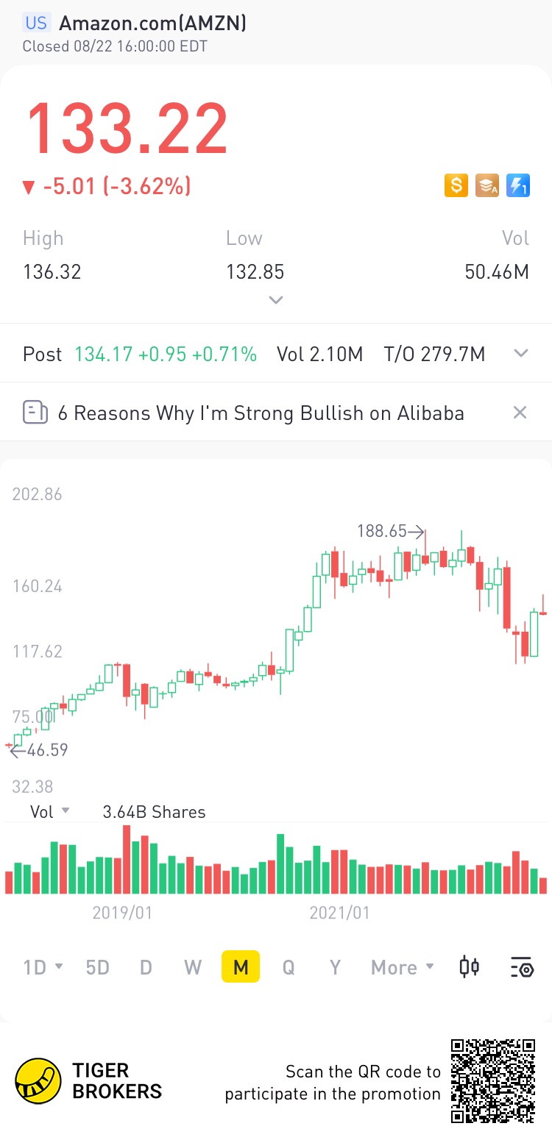Open the candlestick chart style icon
The image size is (552, 1140).
(x=470, y=966)
